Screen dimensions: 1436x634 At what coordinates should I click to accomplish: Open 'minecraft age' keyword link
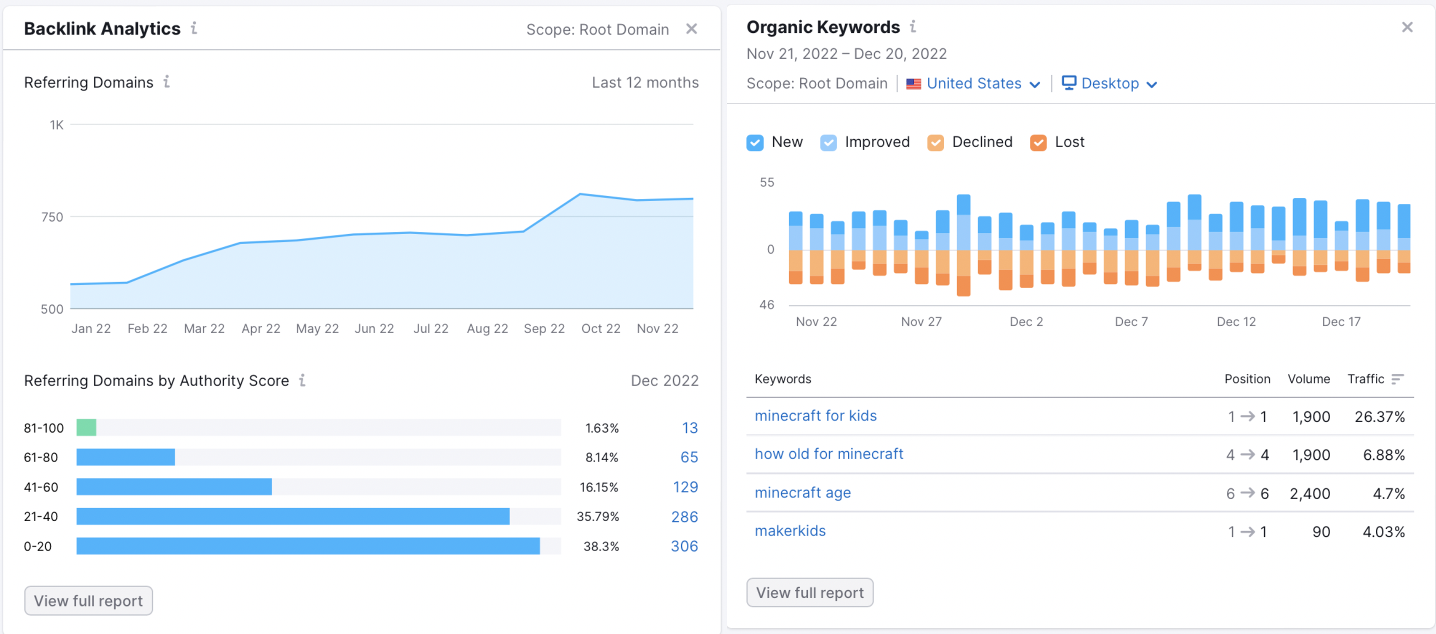(x=802, y=493)
